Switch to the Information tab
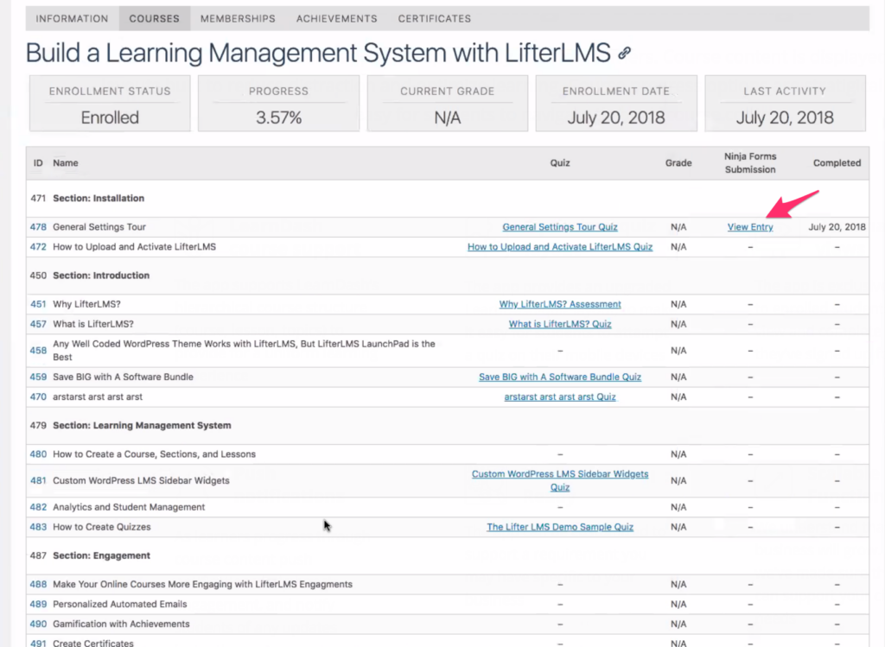The height and width of the screenshot is (647, 885). [73, 19]
